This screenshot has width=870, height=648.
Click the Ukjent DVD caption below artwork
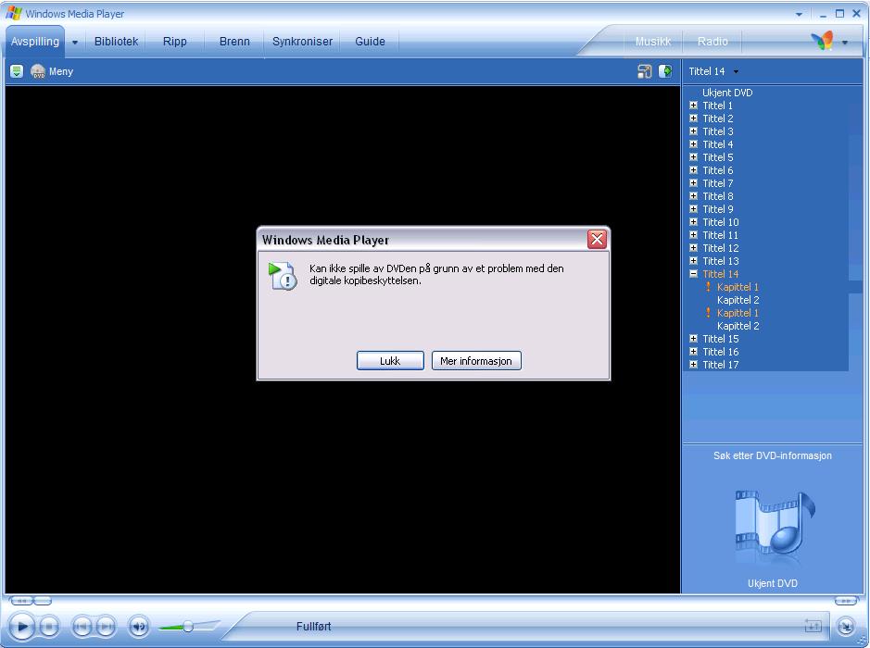click(x=773, y=583)
